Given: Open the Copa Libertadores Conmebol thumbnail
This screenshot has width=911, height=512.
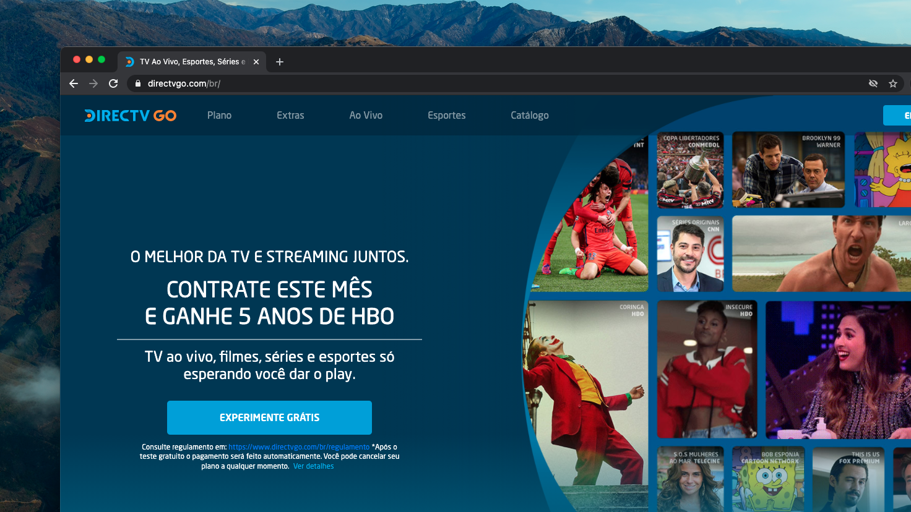Looking at the screenshot, I should pyautogui.click(x=690, y=169).
